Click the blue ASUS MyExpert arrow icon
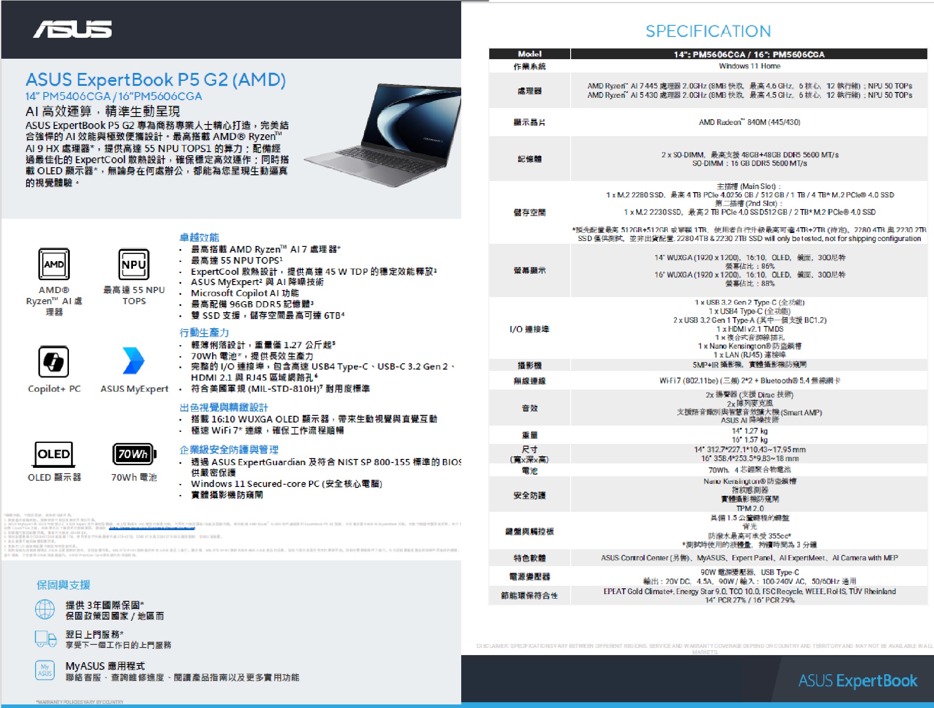Screen dimensions: 934x708 tap(133, 361)
